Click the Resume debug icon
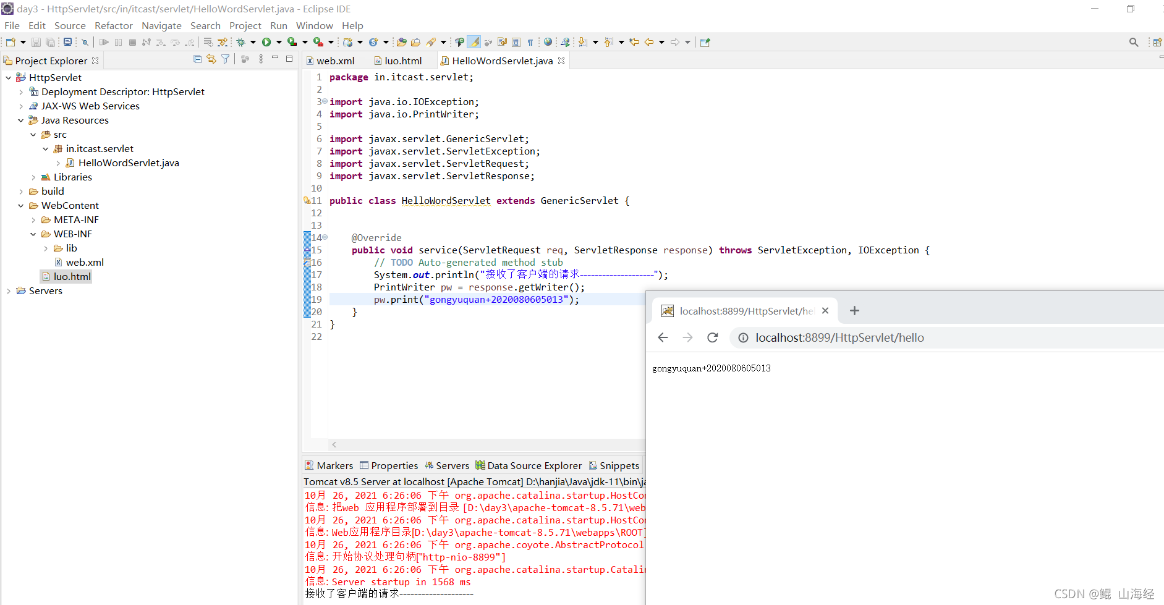This screenshot has width=1164, height=605. [104, 42]
